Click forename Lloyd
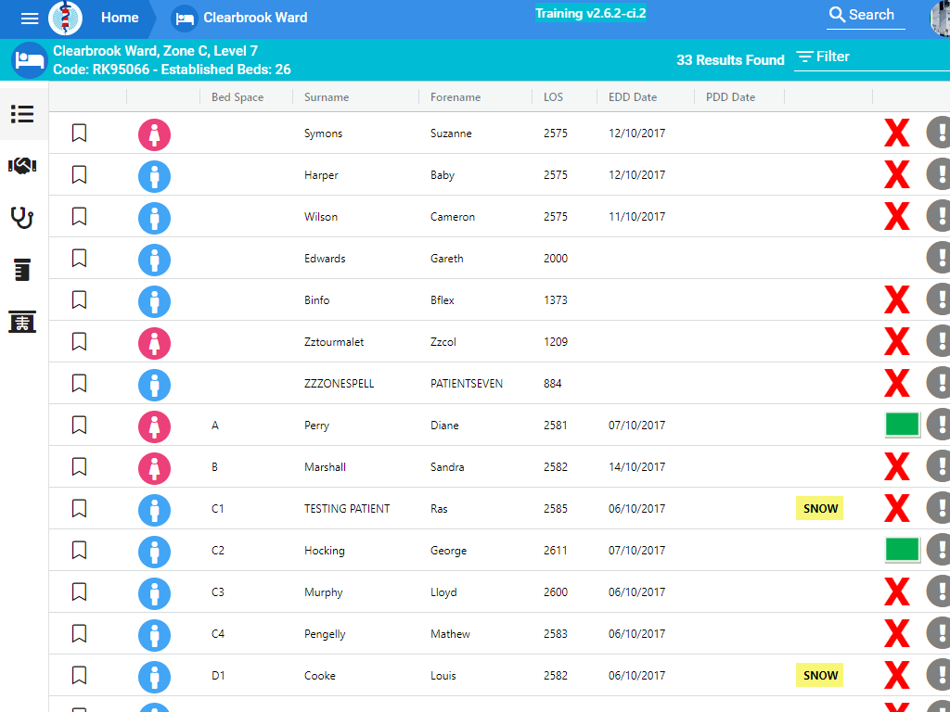The image size is (950, 712). pos(443,592)
